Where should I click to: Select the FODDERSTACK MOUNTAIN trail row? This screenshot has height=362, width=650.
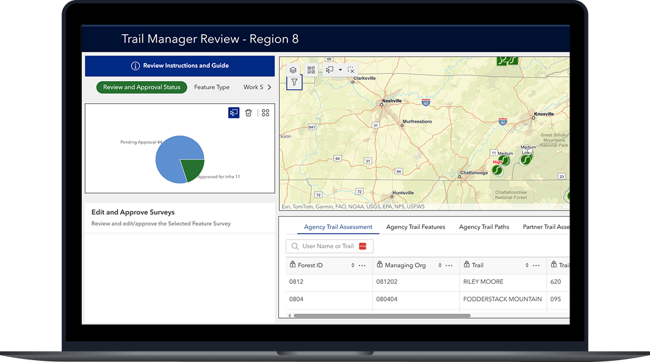coord(502,299)
